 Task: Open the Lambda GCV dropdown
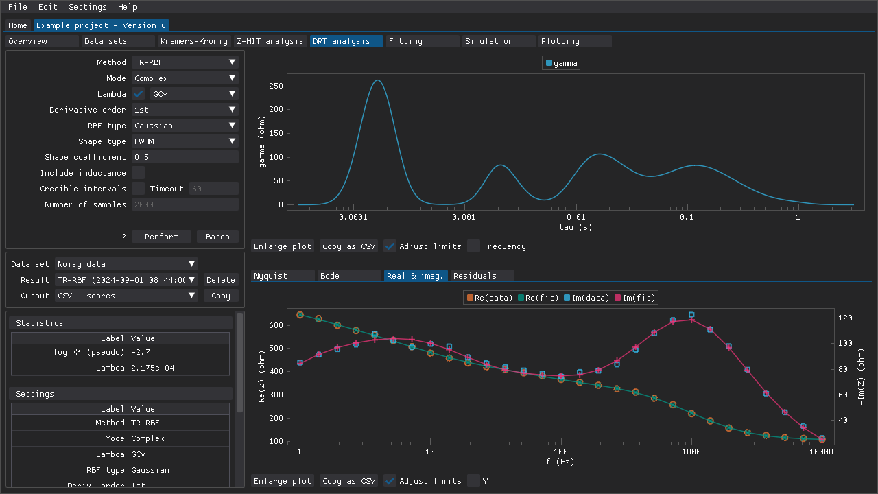194,94
